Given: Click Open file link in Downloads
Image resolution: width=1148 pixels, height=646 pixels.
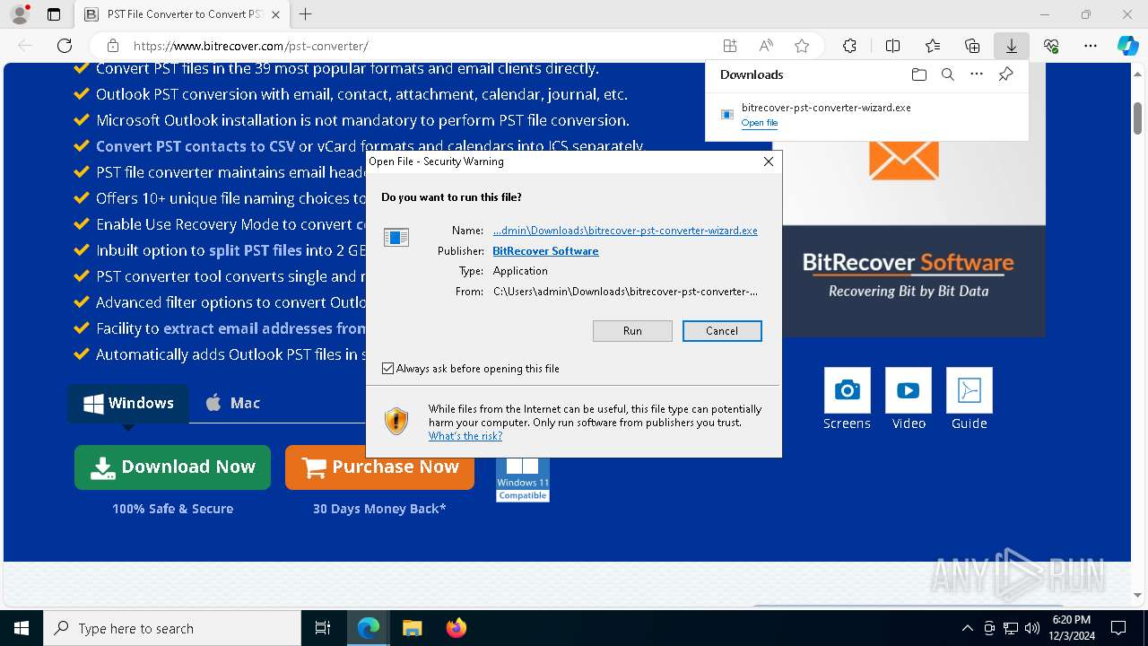Looking at the screenshot, I should click(x=760, y=123).
